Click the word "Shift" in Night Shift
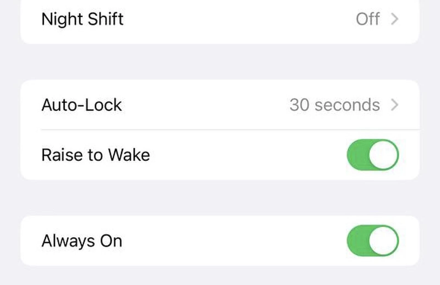Screen dimensions: 440x285 pos(106,19)
